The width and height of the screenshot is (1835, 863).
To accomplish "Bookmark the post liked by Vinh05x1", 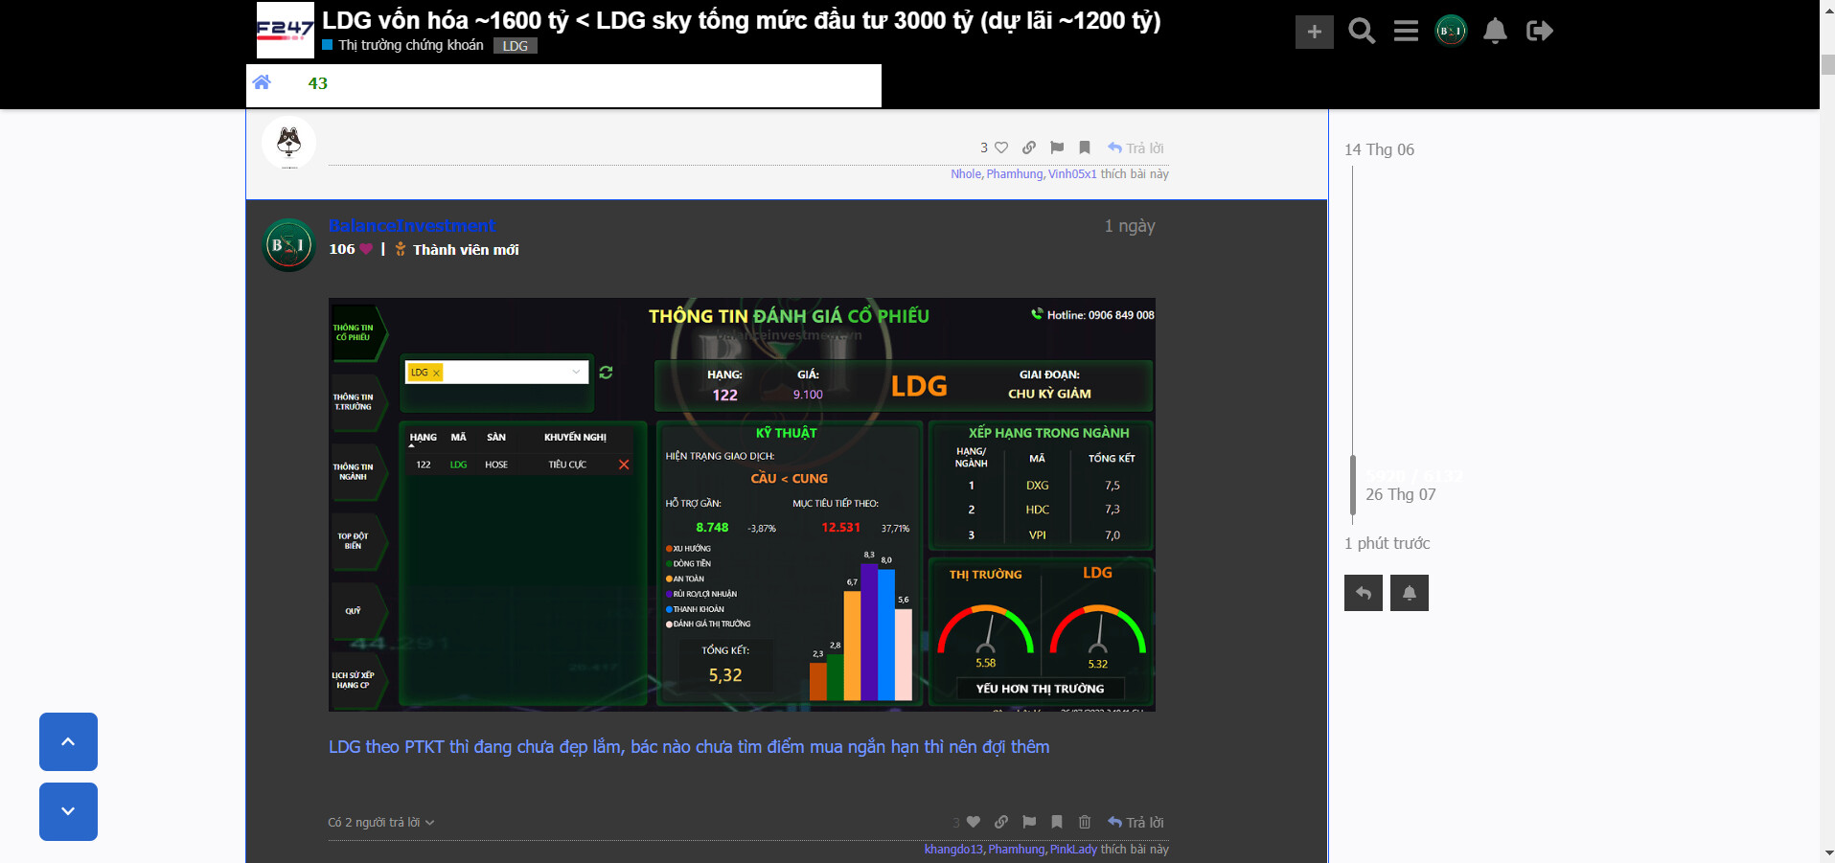I will (x=1085, y=148).
